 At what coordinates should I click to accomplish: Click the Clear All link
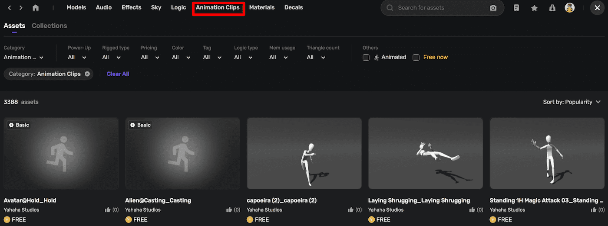pyautogui.click(x=118, y=74)
